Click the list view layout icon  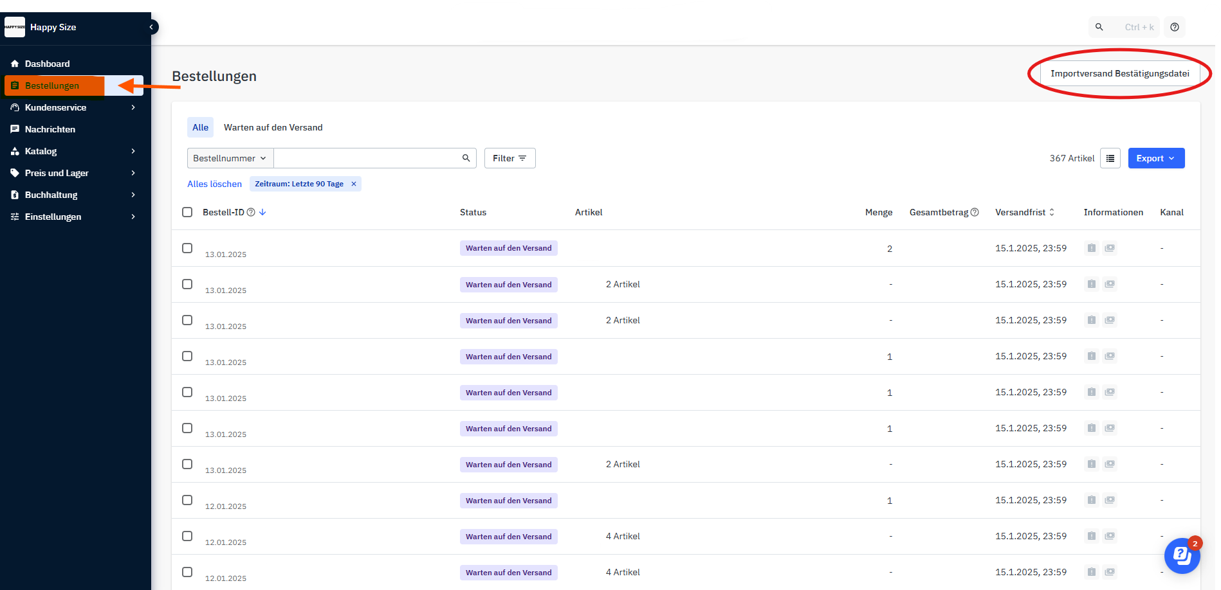[x=1110, y=158]
